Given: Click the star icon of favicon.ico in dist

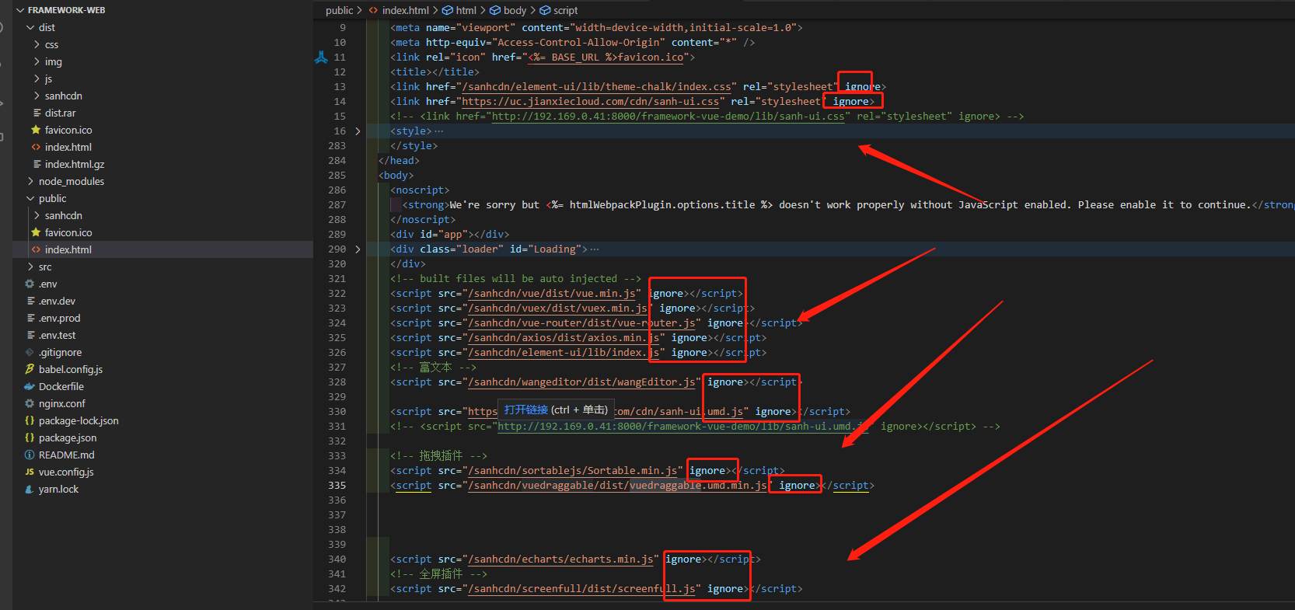Looking at the screenshot, I should click(36, 131).
